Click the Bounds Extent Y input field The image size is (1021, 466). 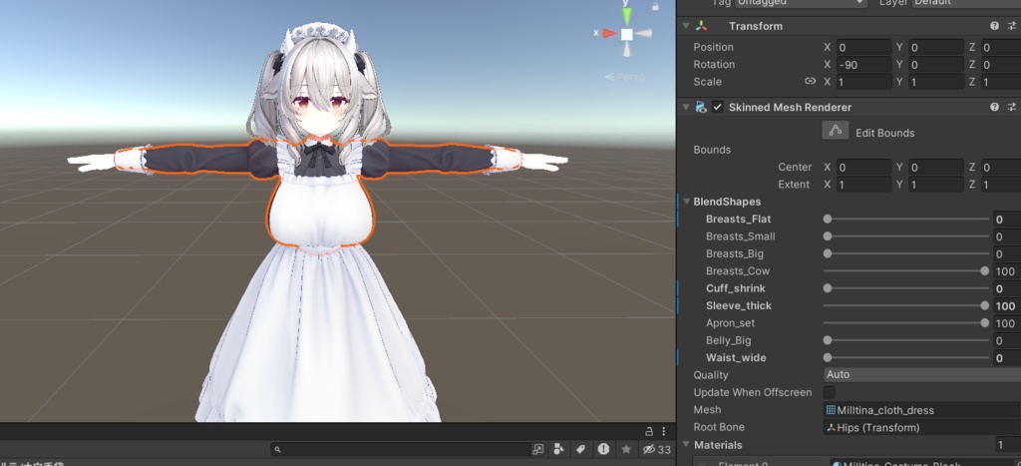pos(935,185)
